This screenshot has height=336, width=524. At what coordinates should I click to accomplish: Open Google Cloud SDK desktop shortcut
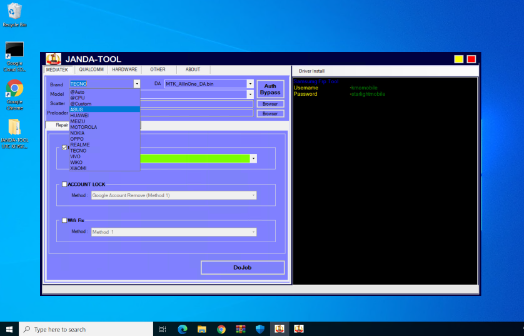pos(14,57)
